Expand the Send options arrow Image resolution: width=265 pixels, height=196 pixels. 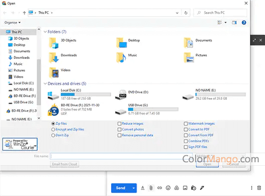coord(134,188)
